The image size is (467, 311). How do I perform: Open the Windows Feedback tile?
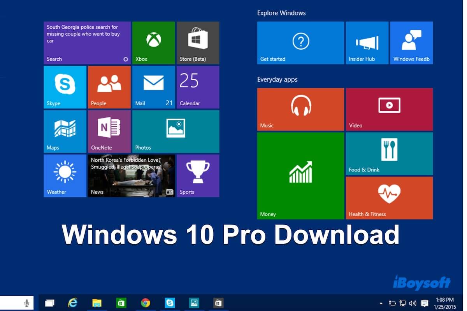411,43
